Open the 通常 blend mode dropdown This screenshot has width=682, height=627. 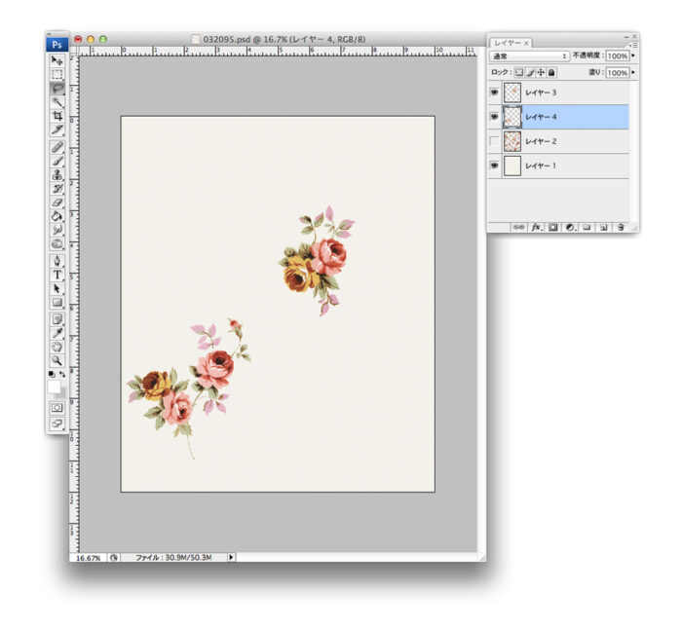point(530,56)
